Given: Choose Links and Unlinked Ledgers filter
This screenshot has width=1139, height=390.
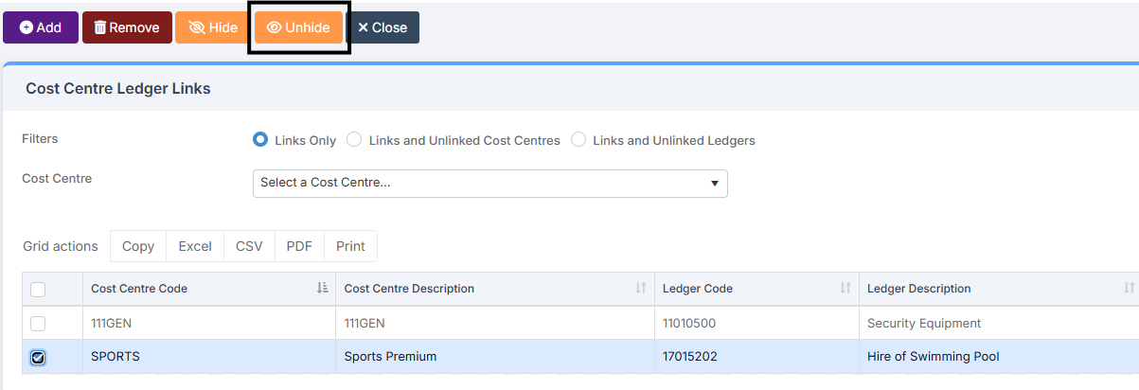Looking at the screenshot, I should pos(578,140).
